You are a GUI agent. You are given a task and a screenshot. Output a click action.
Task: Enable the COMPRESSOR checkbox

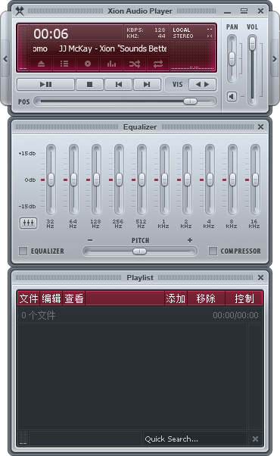(x=213, y=251)
